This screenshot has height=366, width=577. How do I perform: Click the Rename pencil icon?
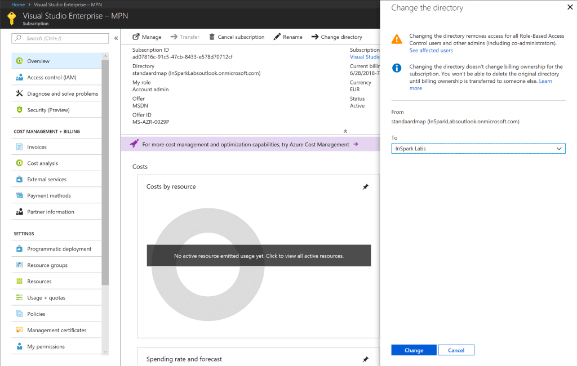277,37
